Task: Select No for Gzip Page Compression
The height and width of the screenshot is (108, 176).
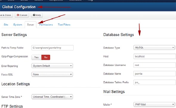Action: tap(46, 57)
